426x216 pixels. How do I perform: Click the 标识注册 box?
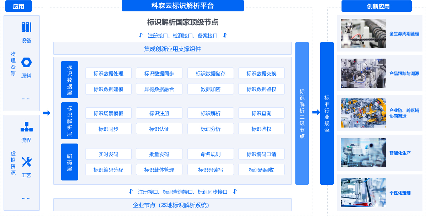pos(159,113)
